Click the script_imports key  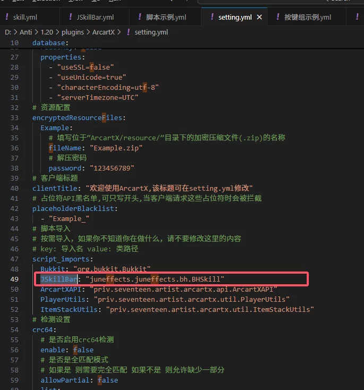point(61,259)
